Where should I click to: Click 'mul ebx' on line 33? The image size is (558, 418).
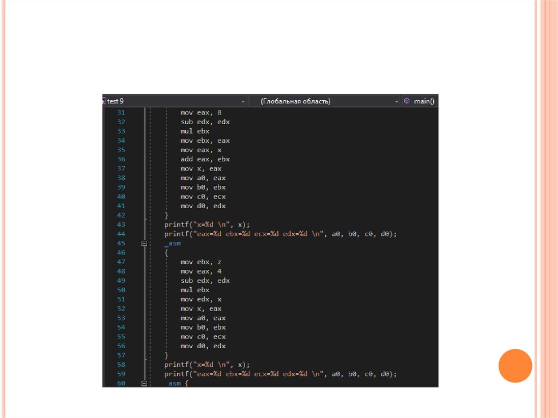(x=195, y=131)
